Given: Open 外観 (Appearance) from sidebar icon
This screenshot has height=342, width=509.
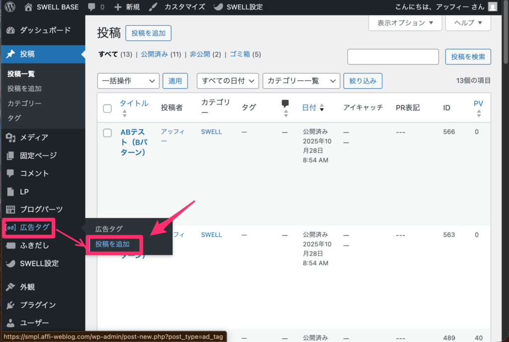Looking at the screenshot, I should 11,286.
